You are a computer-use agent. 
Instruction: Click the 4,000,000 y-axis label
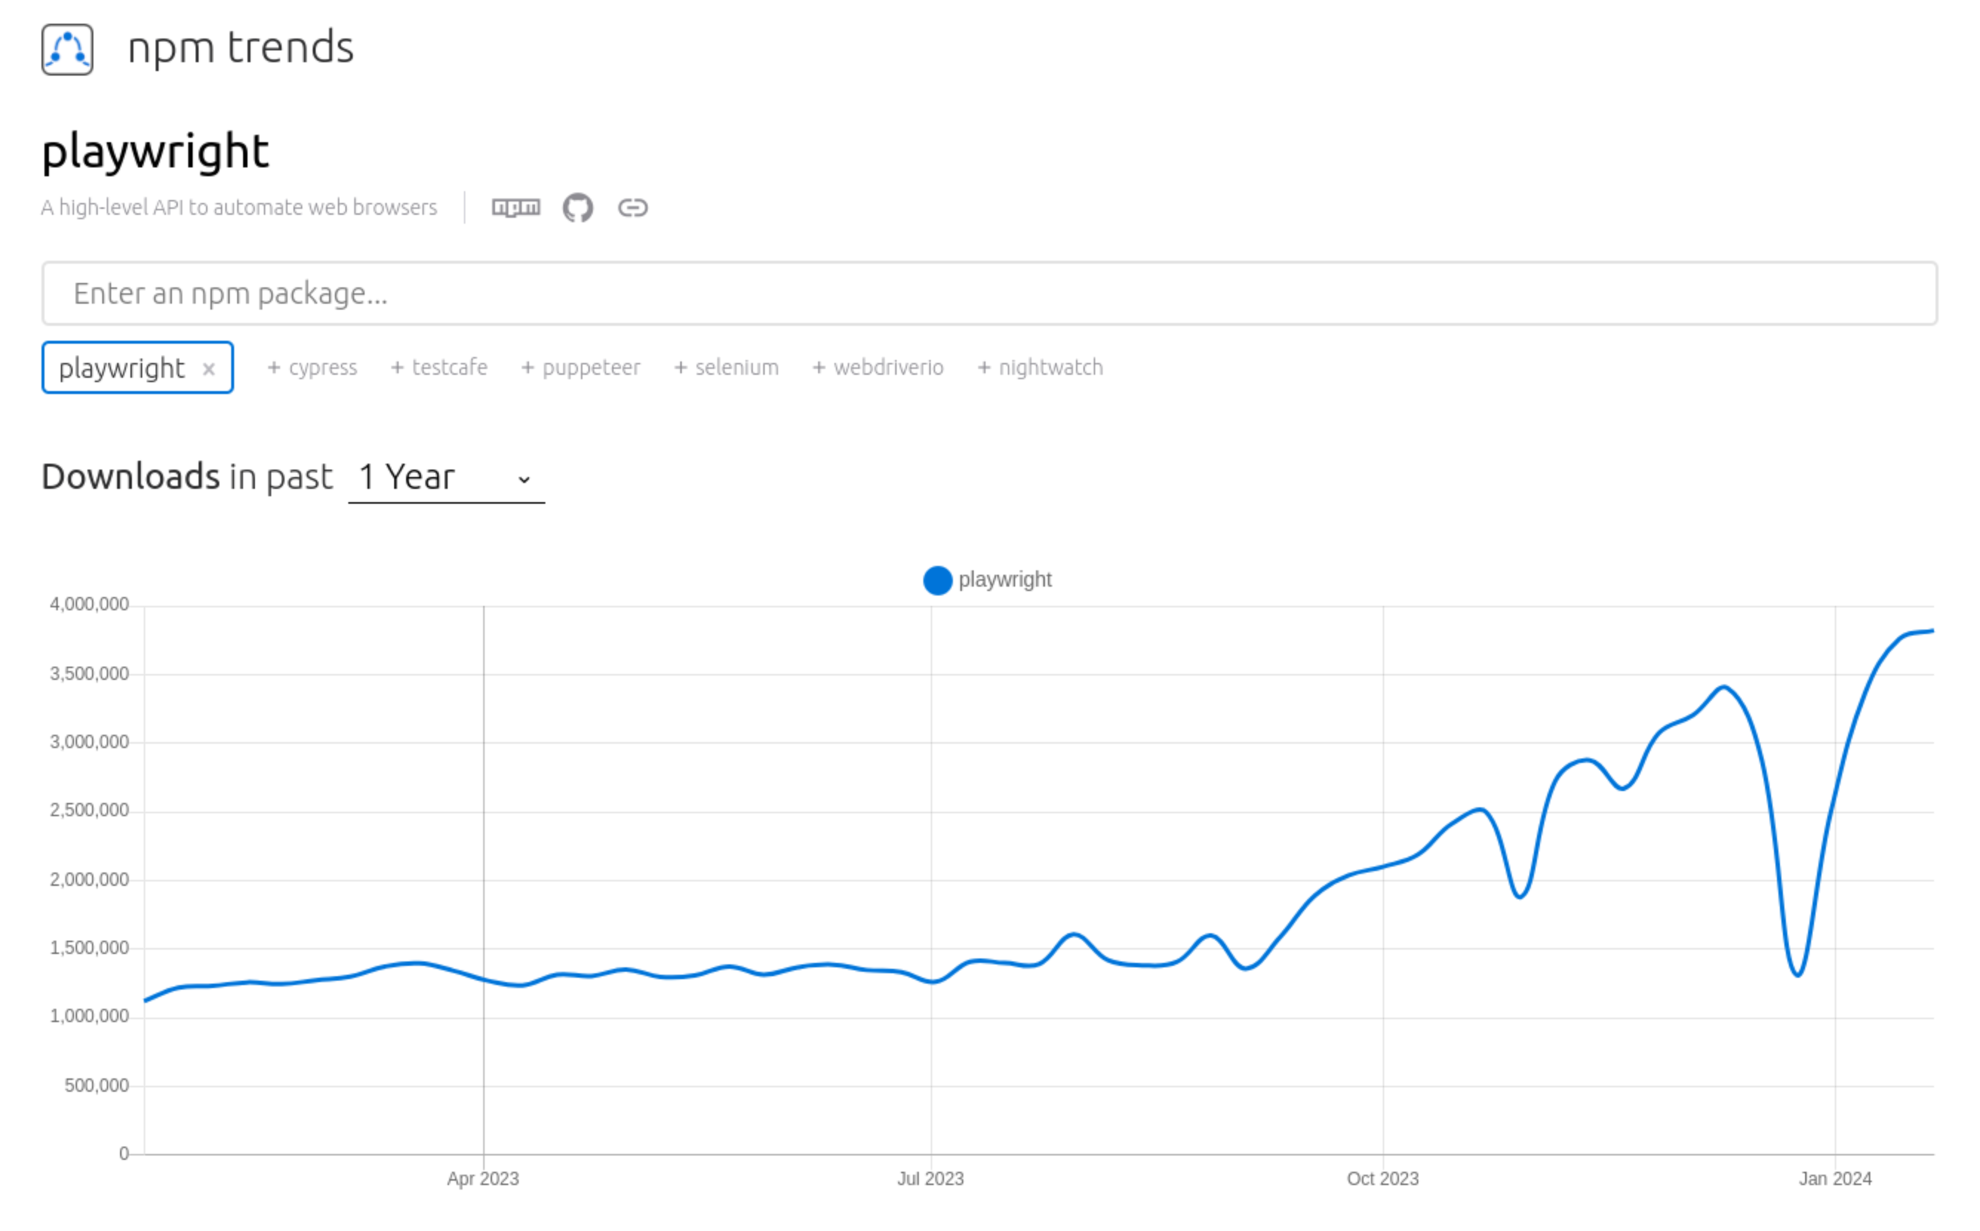pos(90,604)
